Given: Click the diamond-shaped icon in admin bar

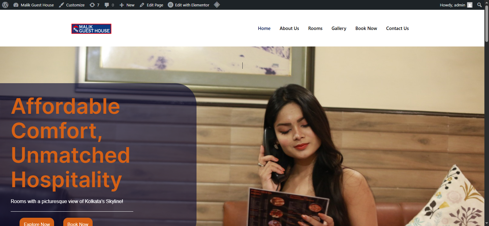Looking at the screenshot, I should click(x=217, y=5).
